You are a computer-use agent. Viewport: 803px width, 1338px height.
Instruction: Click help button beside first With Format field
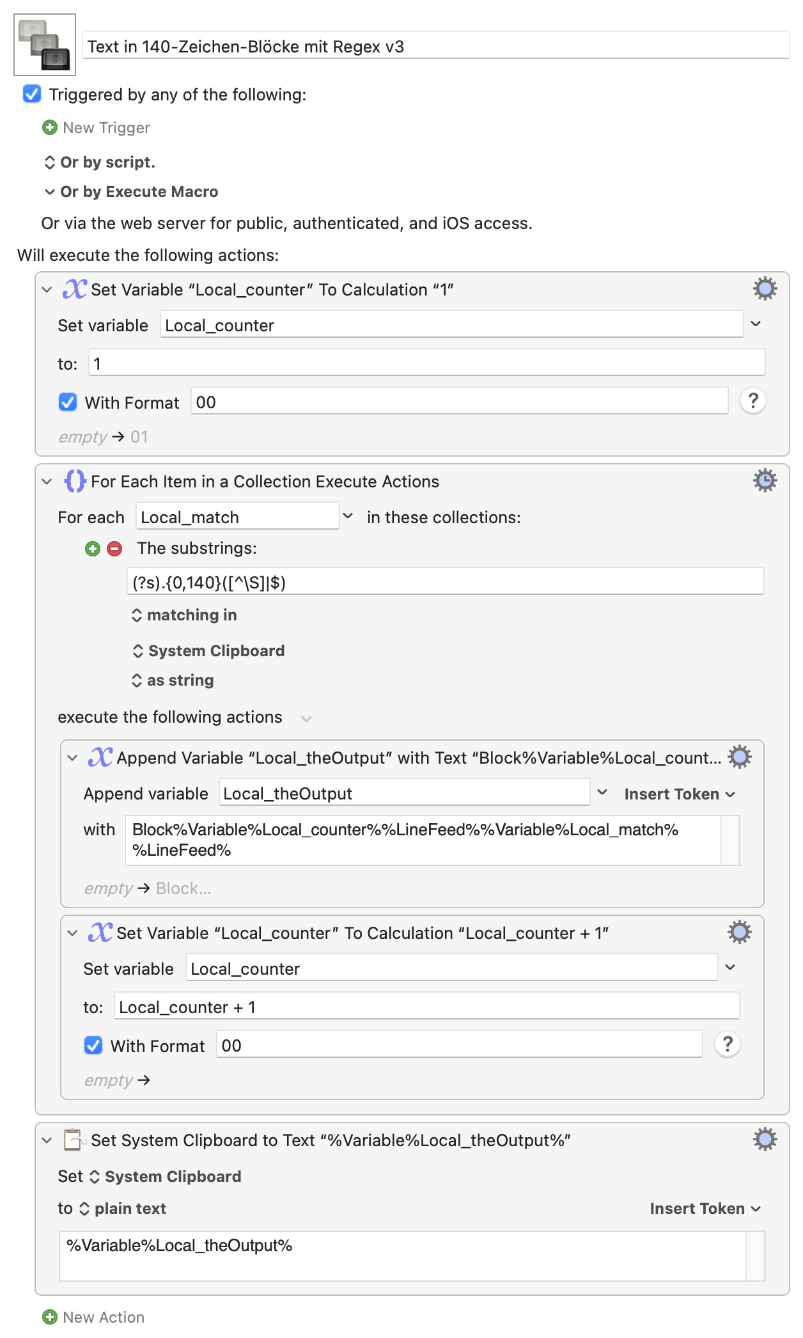[753, 402]
